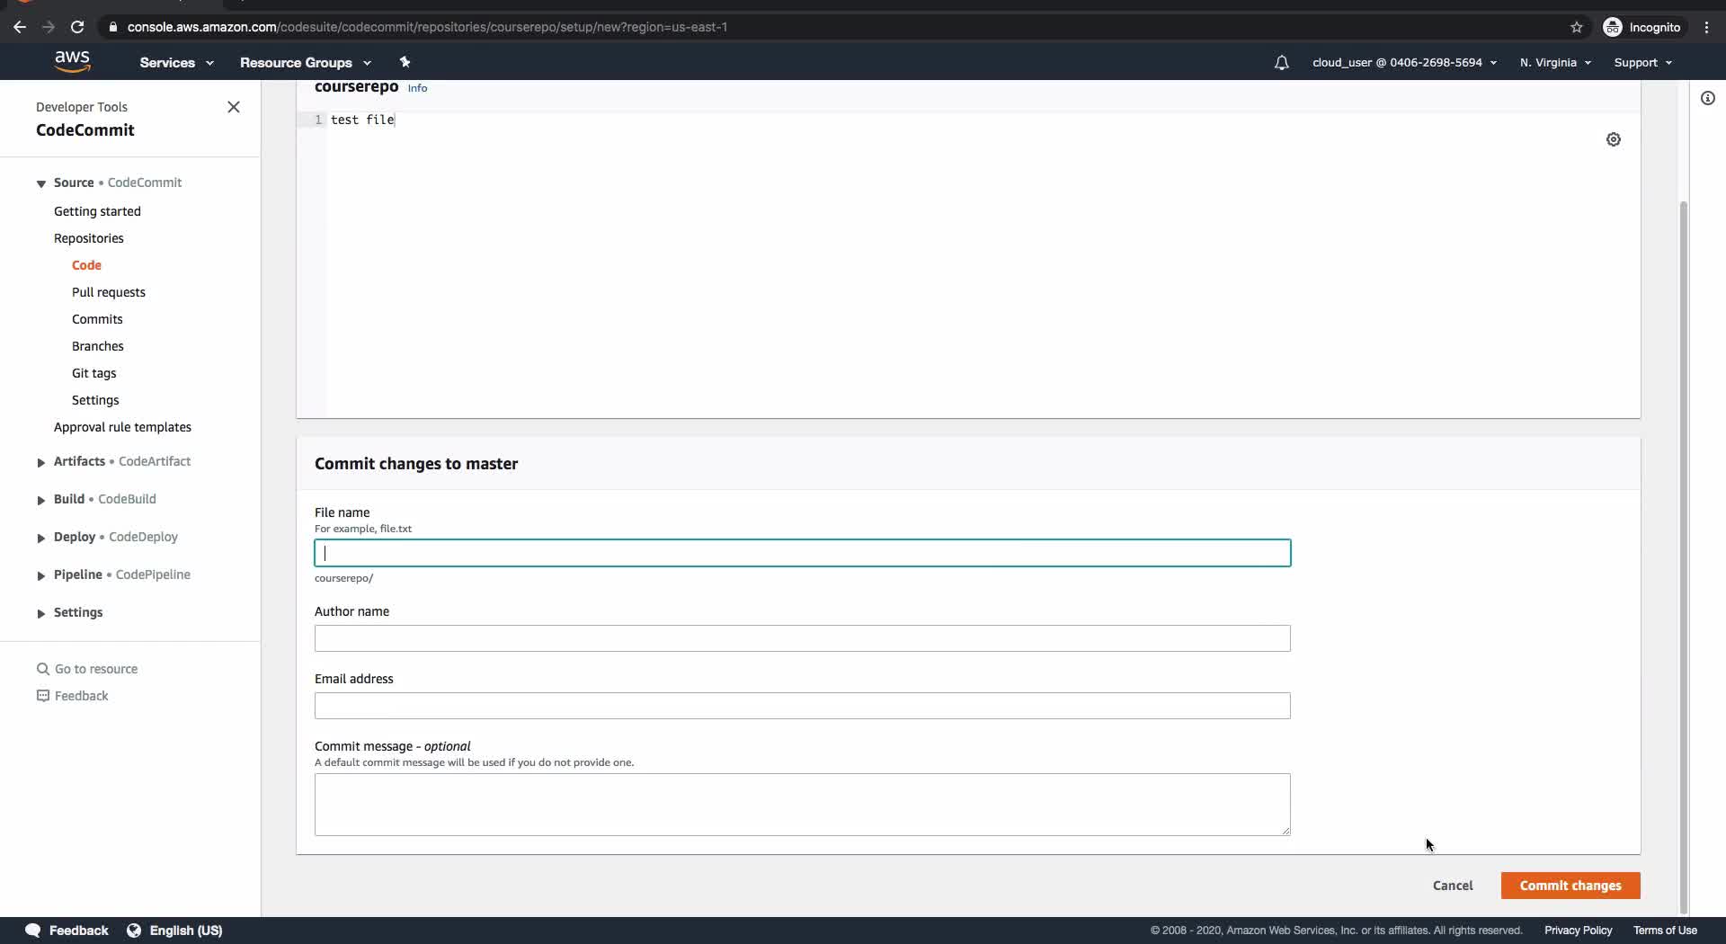Click the footer Feedback speech bubble icon
This screenshot has height=944, width=1726.
point(32,931)
